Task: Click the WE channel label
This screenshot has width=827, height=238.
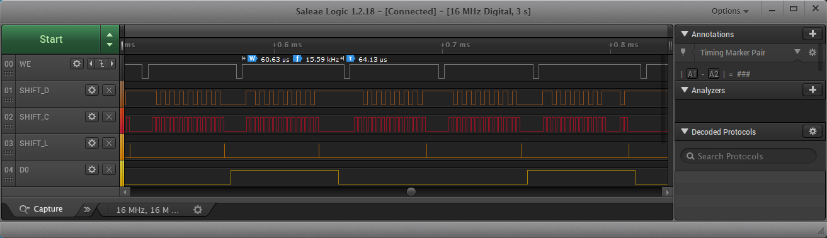Action: tap(25, 64)
